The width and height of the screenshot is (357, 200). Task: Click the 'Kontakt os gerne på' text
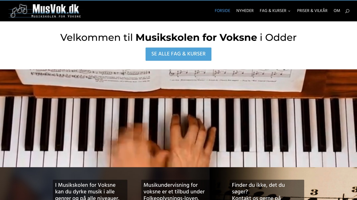click(x=256, y=198)
